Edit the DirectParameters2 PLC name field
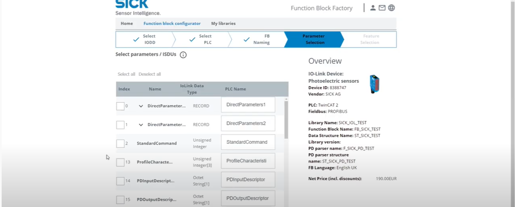This screenshot has height=207, width=515. pyautogui.click(x=248, y=123)
